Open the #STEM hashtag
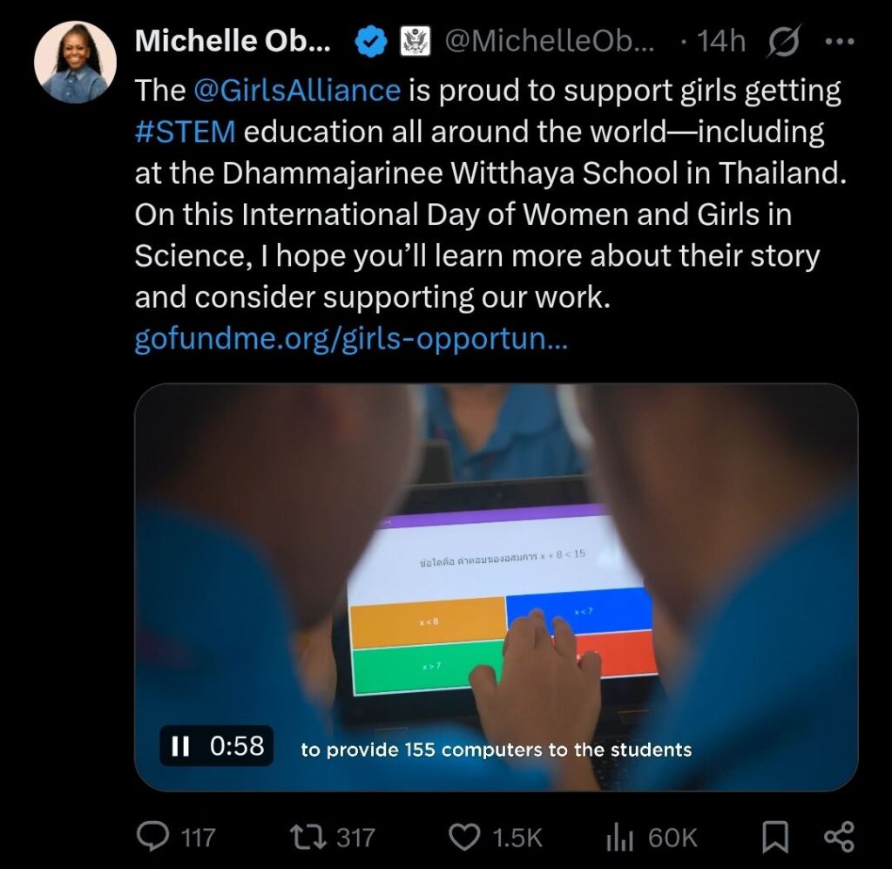The height and width of the screenshot is (869, 892). pos(186,132)
